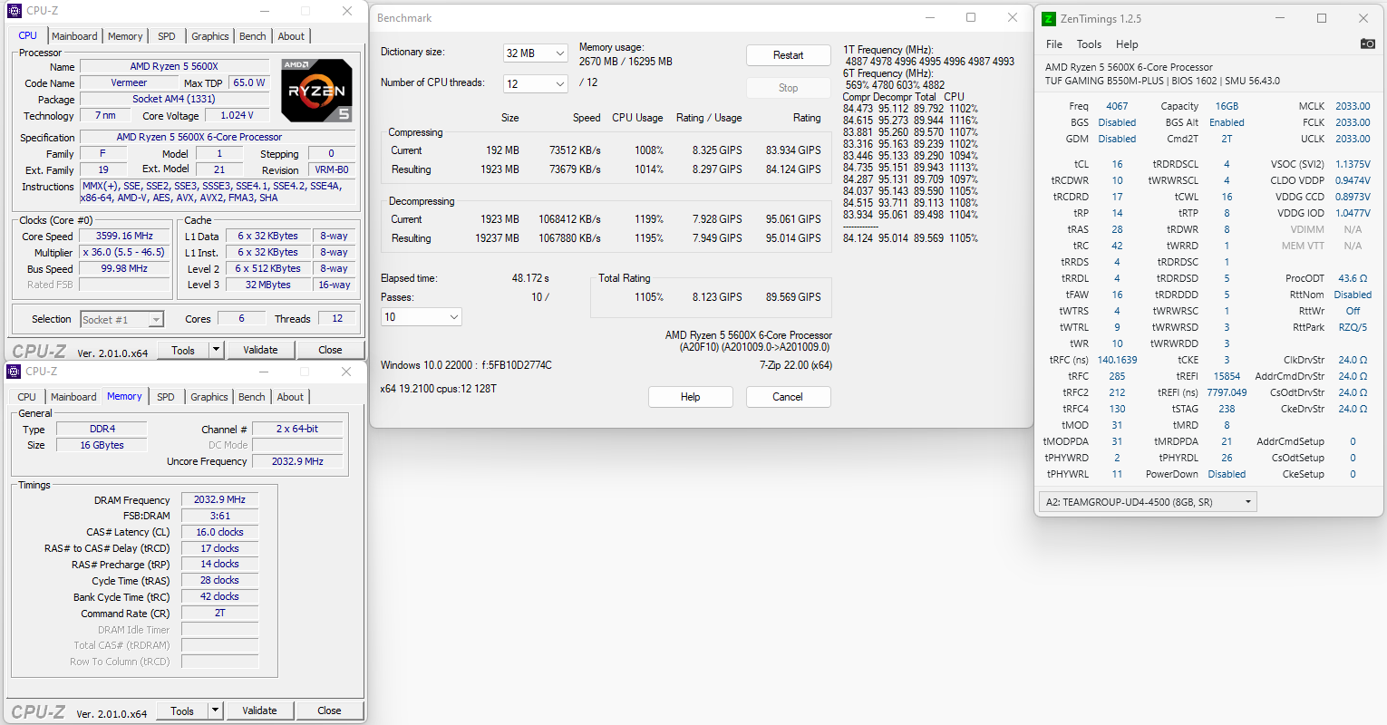The image size is (1387, 725).
Task: Open the ZenTimings File menu
Action: [1054, 44]
